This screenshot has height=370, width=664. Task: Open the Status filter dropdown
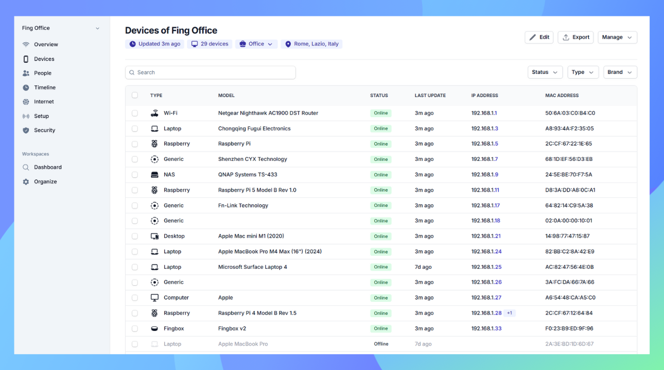(545, 72)
